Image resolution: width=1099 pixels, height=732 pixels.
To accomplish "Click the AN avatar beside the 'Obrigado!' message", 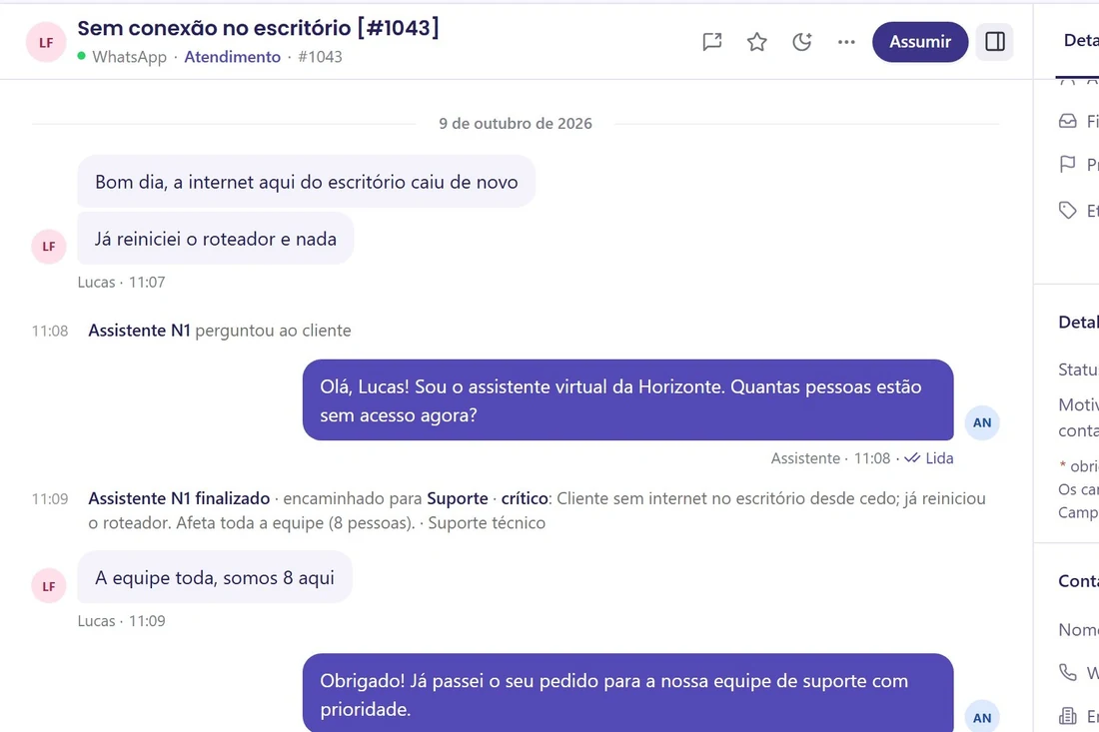I will coord(982,717).
